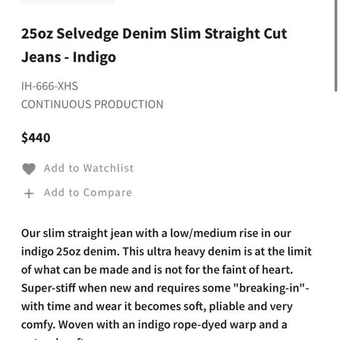Viewport: 340px width, 340px height.
Task: Click the CONTINUOUS PRODUCTION label
Action: click(x=92, y=104)
